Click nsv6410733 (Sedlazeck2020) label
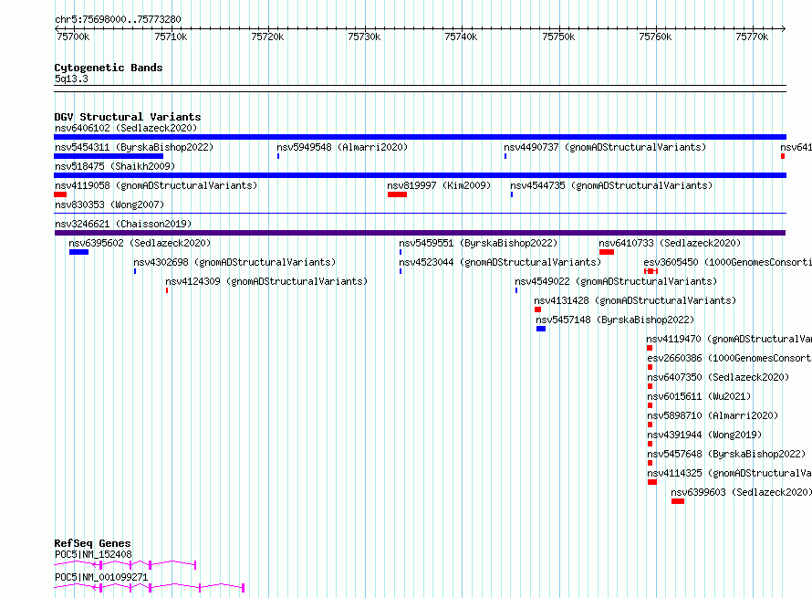Viewport: 812px width, 598px height. click(670, 243)
